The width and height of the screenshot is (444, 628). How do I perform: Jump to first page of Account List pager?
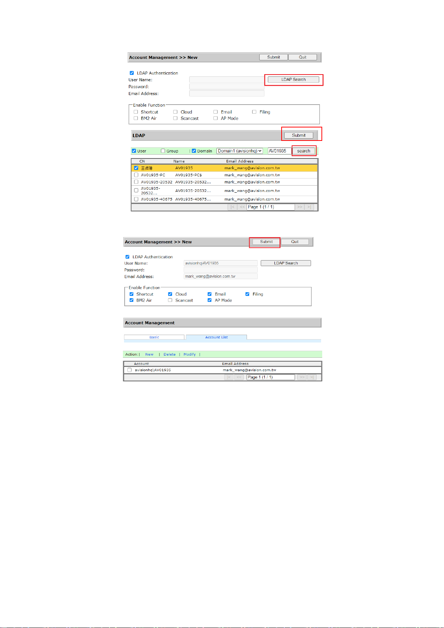tap(229, 377)
